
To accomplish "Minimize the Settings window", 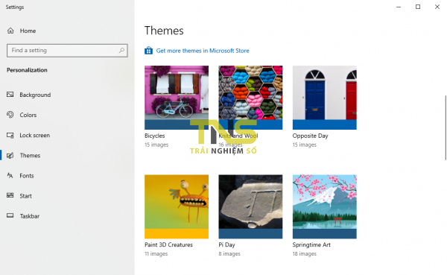I will tap(399, 7).
